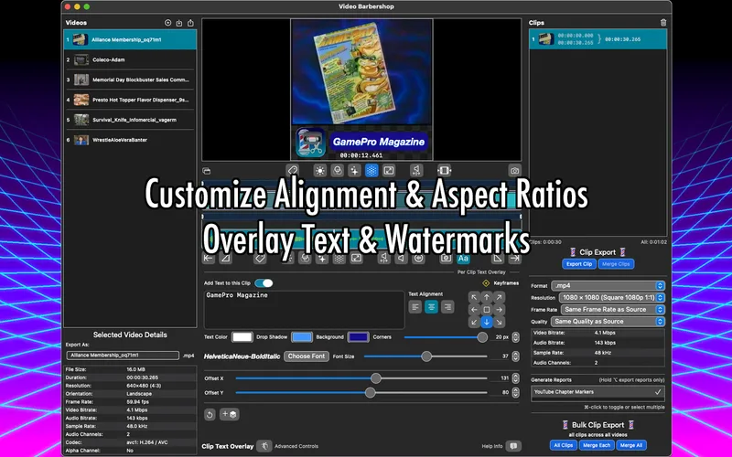Click the film frame trim icon

point(444,171)
